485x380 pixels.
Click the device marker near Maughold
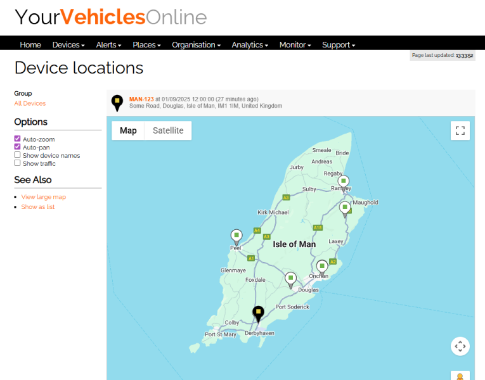click(345, 208)
